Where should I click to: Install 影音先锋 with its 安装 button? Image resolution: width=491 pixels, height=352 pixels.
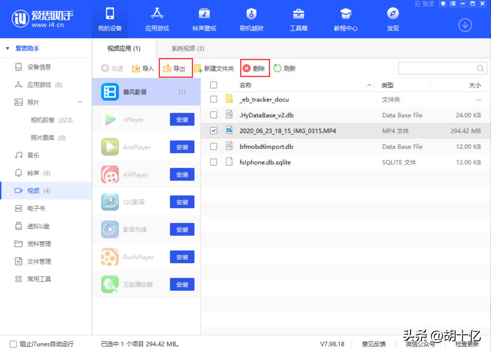coord(182,229)
